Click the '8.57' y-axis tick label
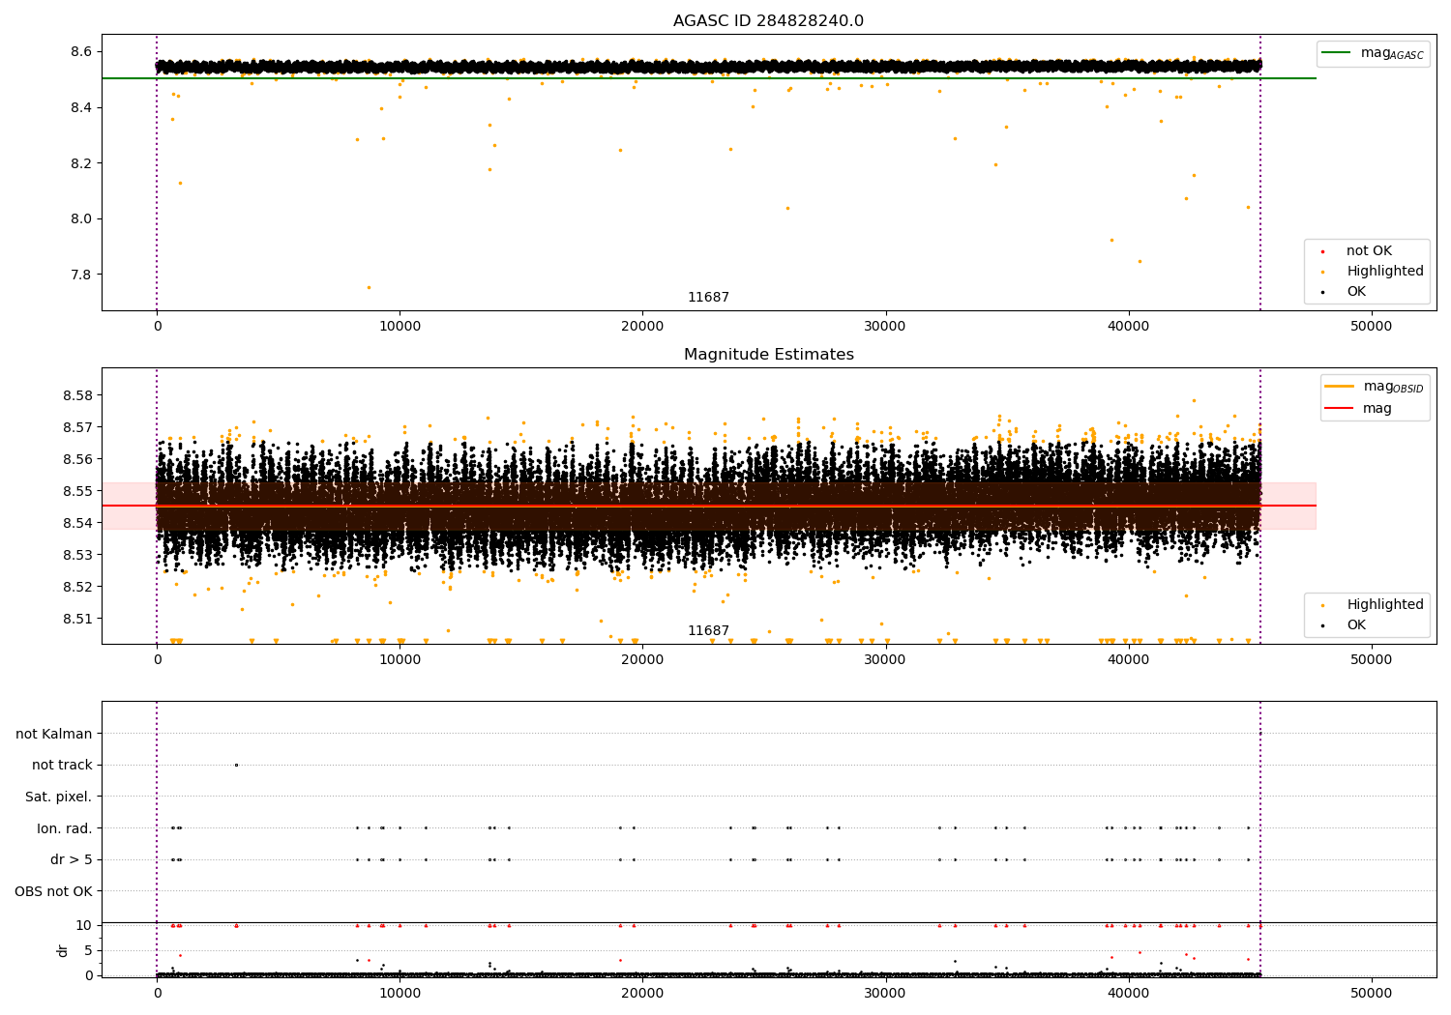Image resolution: width=1451 pixels, height=1015 pixels. coord(77,427)
